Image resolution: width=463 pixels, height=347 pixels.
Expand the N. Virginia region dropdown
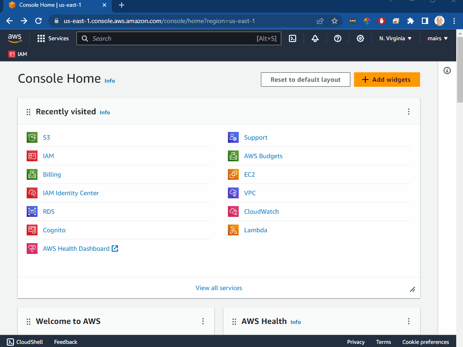pos(395,38)
